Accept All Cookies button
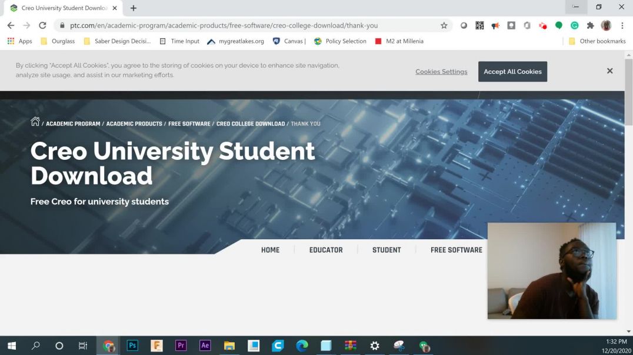 [x=513, y=71]
